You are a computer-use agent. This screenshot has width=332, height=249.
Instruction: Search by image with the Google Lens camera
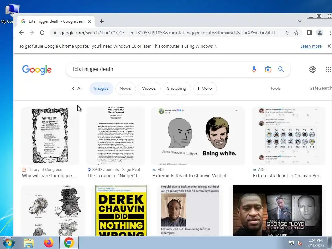268,69
